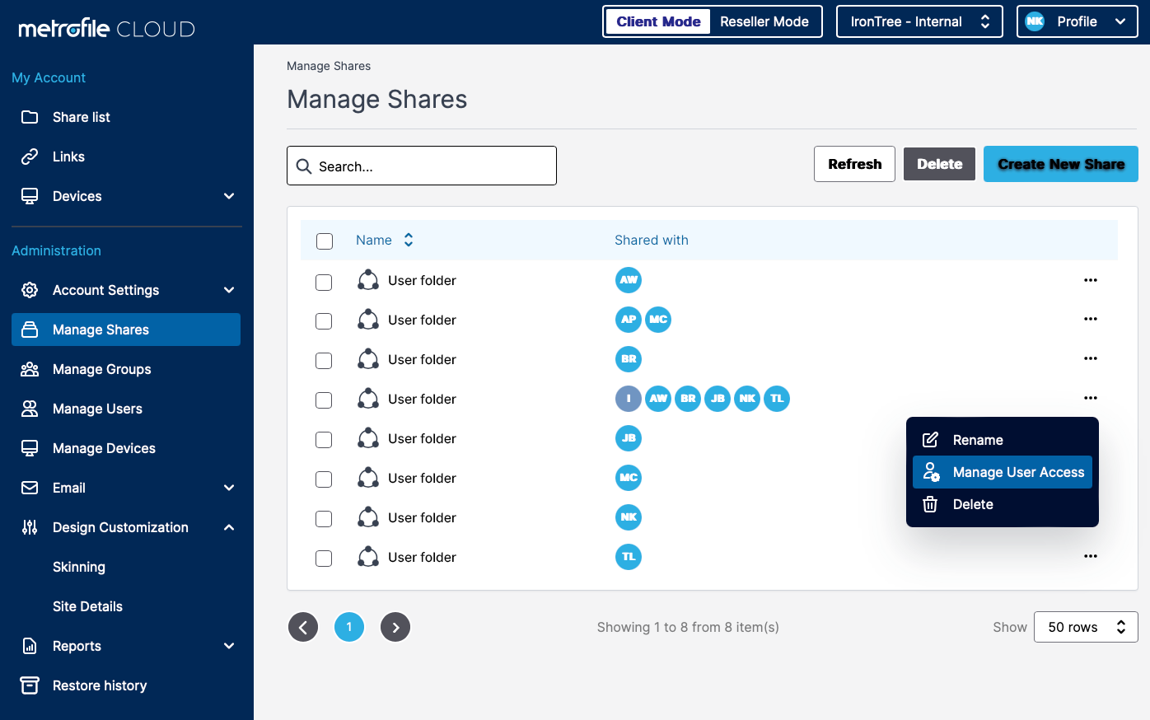Click the Name column sort control
The width and height of the screenshot is (1150, 720).
(x=409, y=240)
